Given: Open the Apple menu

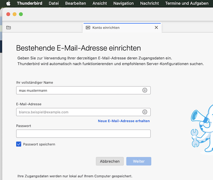Looking at the screenshot, I should (8, 3).
